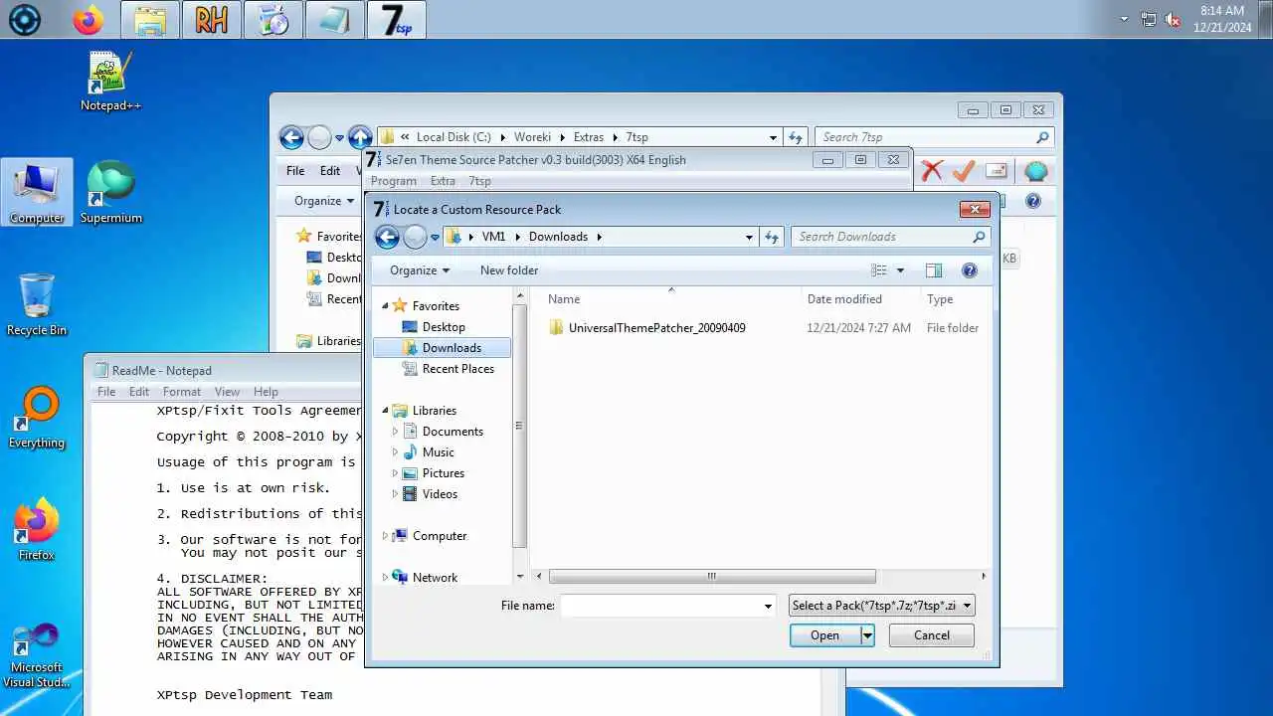This screenshot has height=716, width=1273.
Task: Sort by the Name column header
Action: pyautogui.click(x=564, y=299)
